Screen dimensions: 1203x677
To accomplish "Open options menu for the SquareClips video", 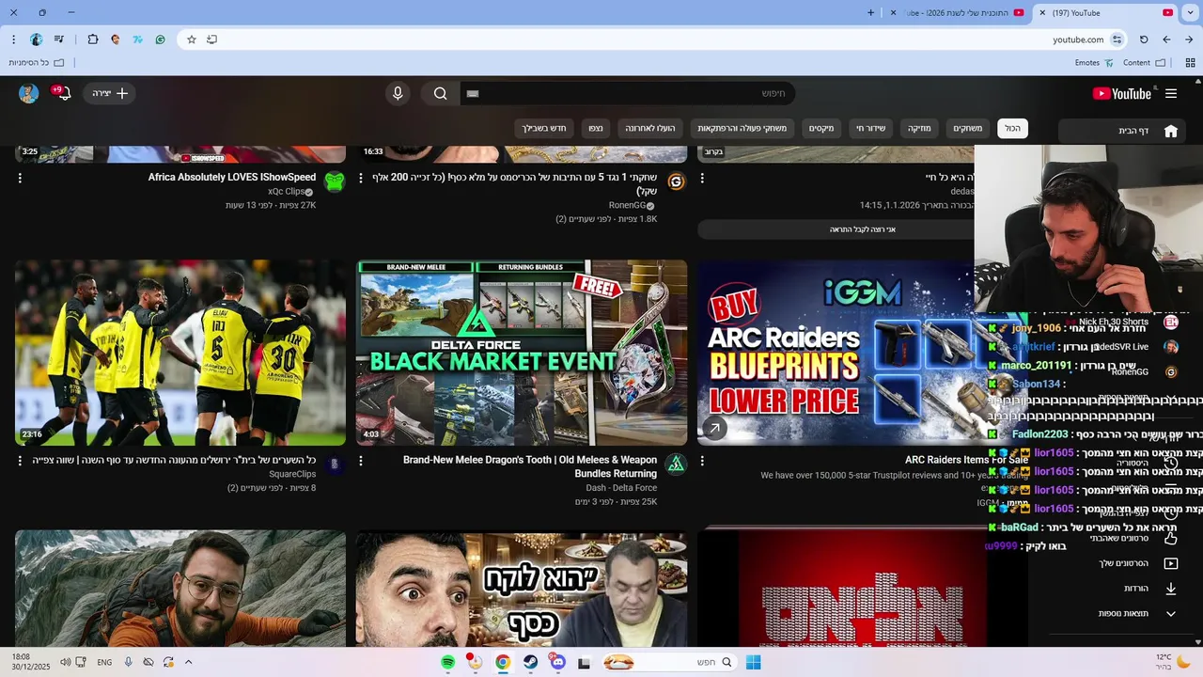I will click(x=20, y=461).
